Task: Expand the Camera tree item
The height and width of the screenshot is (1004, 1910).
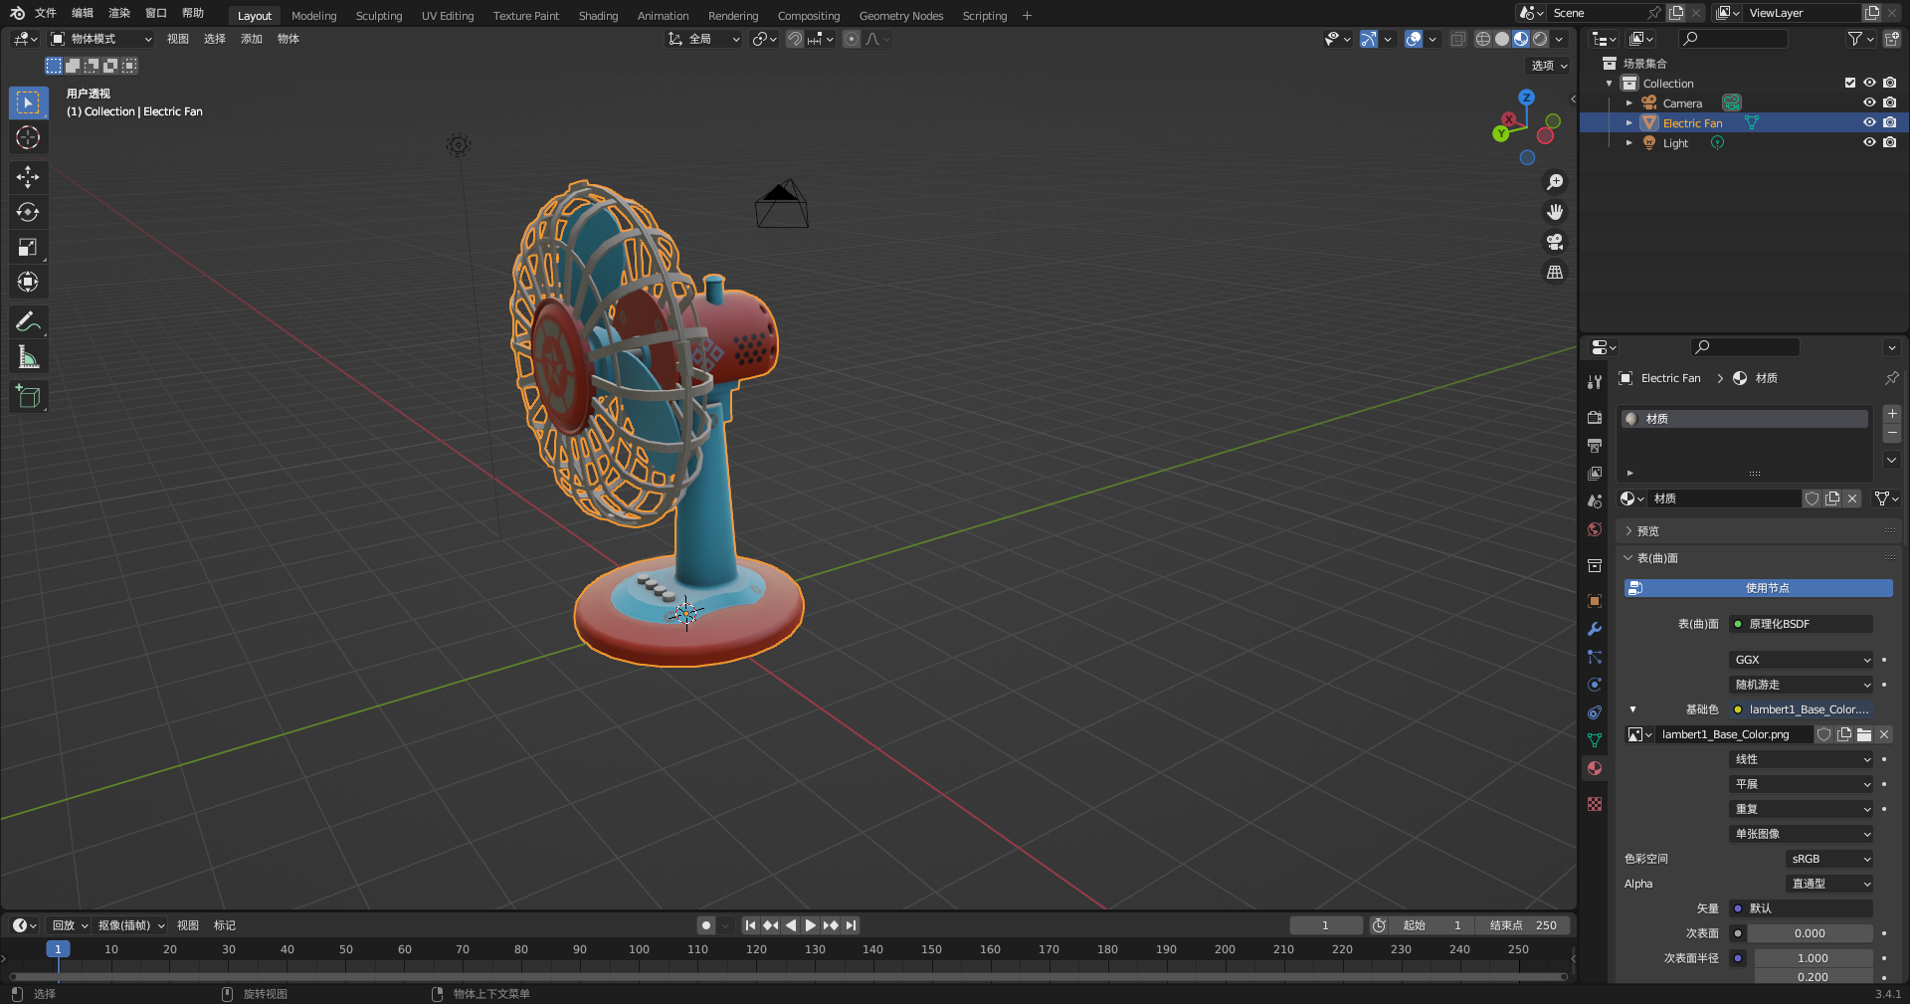Action: tap(1628, 102)
